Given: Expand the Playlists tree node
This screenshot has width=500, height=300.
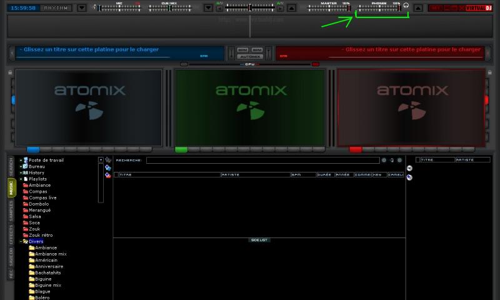Looking at the screenshot, I should click(21, 179).
